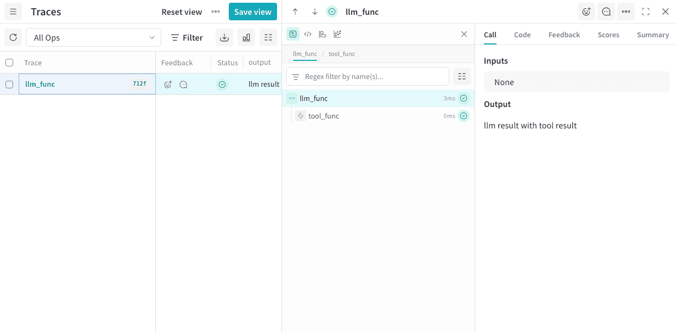
Task: Click the 'llm result' output cell
Action: [x=264, y=84]
